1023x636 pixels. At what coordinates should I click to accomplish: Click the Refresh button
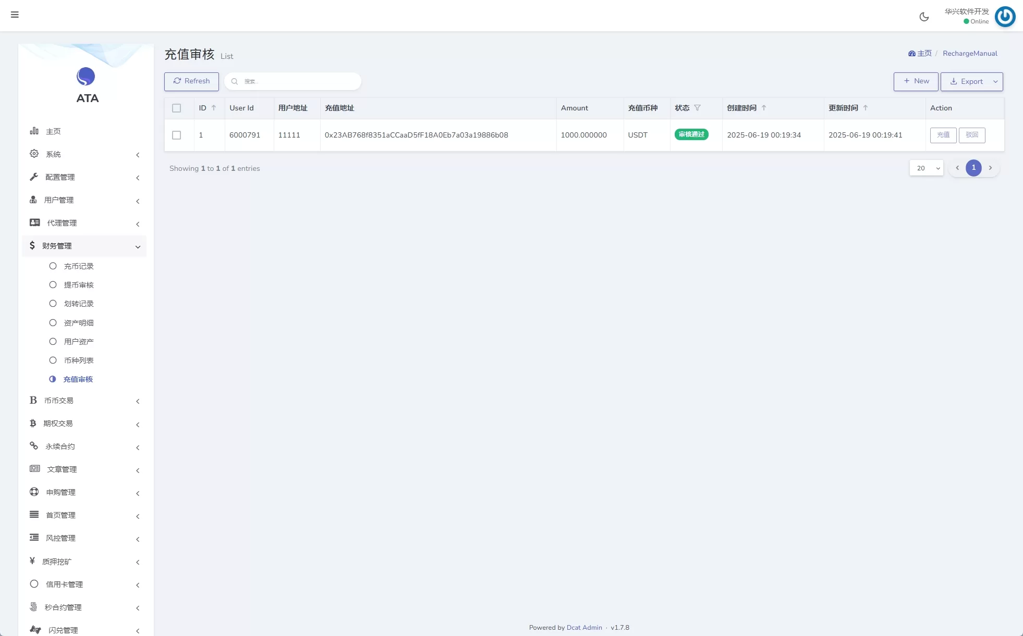click(191, 81)
